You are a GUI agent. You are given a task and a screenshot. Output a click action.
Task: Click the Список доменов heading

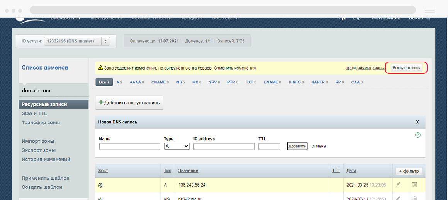tap(45, 68)
